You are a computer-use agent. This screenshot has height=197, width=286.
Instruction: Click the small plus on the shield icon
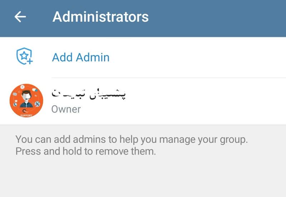(30, 61)
